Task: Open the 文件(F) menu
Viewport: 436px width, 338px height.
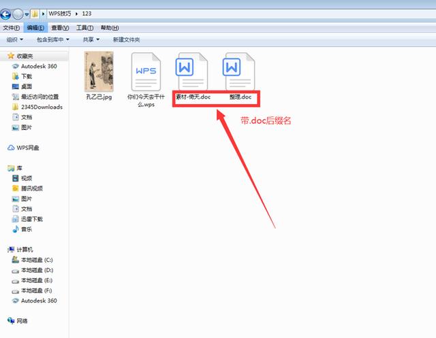Action: point(11,28)
